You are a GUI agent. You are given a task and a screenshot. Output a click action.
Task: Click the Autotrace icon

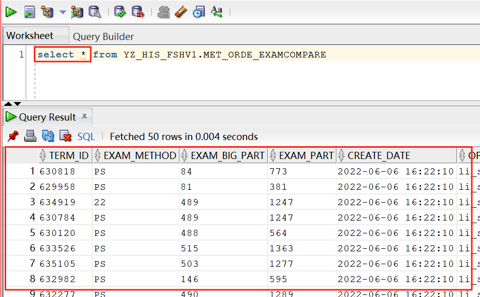[x=77, y=11]
